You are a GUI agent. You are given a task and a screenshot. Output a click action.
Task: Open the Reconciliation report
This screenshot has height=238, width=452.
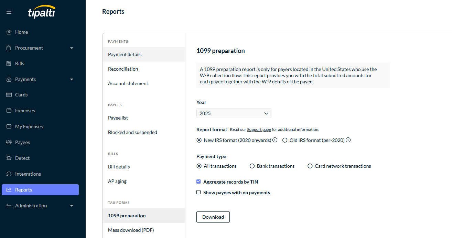(x=123, y=69)
